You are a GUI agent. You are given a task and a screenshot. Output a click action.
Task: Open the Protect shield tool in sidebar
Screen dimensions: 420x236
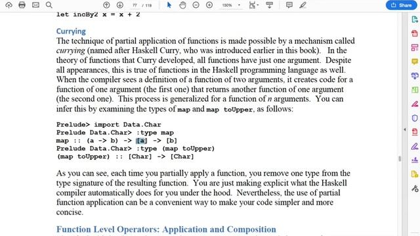tap(414, 118)
